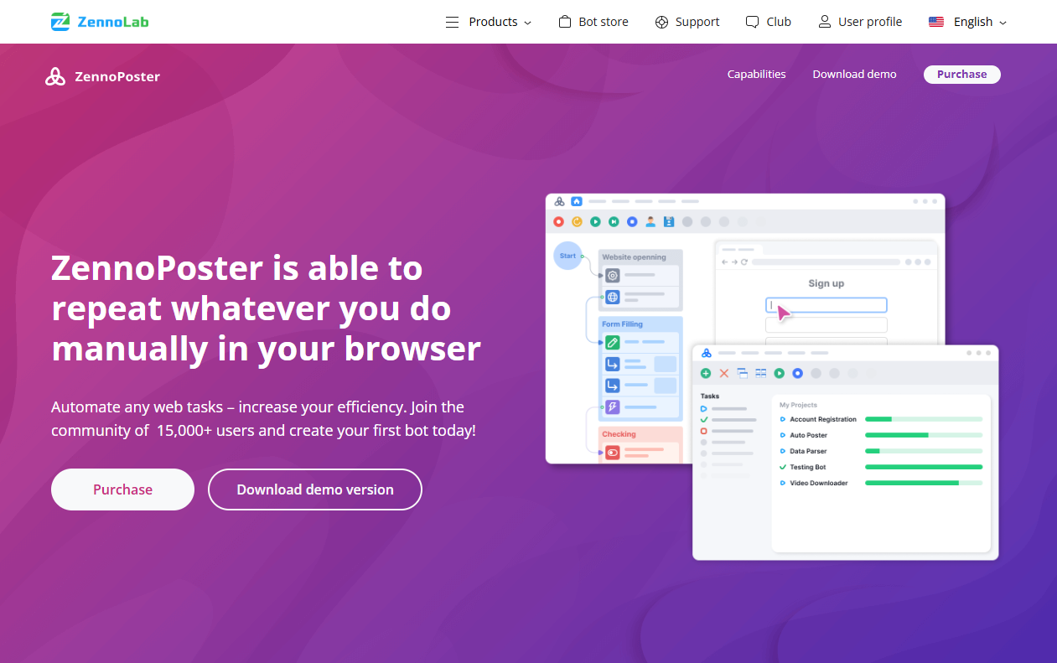Open the Support page
Viewport: 1057px width, 663px height.
687,22
